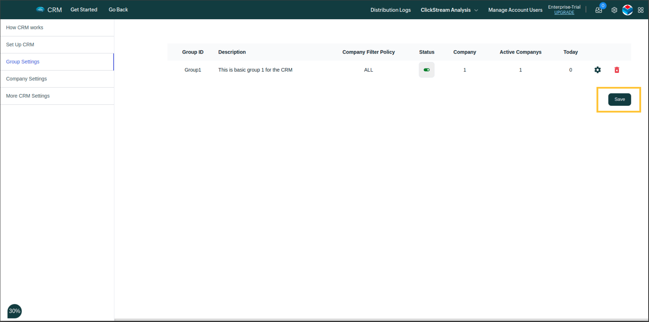Image resolution: width=649 pixels, height=322 pixels.
Task: Click the Group1 cell
Action: pos(193,70)
